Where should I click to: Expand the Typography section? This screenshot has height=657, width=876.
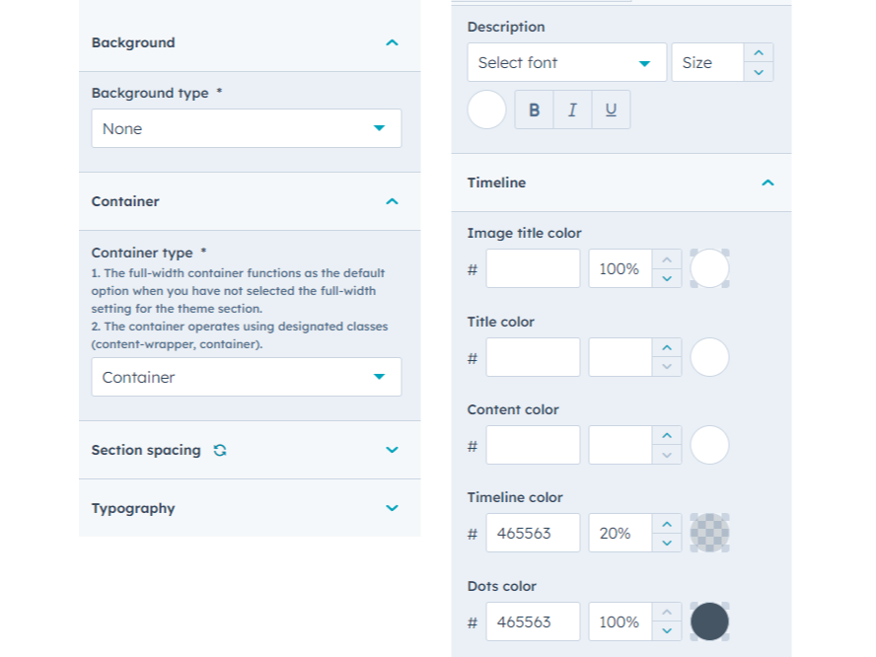click(392, 508)
